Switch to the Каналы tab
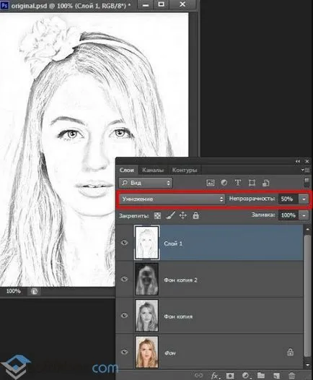313x380 pixels. [153, 170]
